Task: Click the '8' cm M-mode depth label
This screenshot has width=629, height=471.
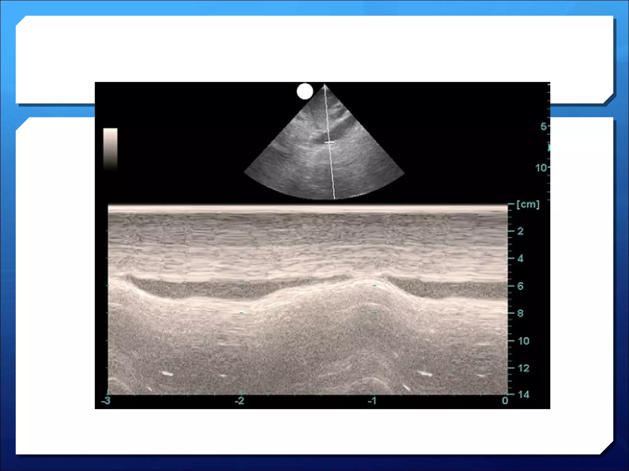Action: tap(520, 313)
